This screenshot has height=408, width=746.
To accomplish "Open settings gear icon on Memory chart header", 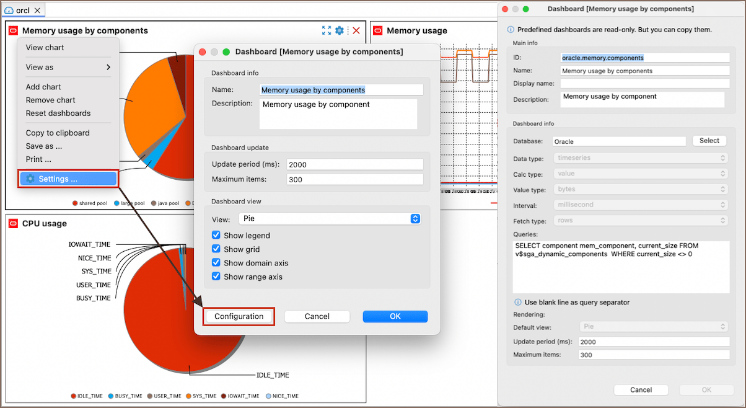I will tap(340, 30).
